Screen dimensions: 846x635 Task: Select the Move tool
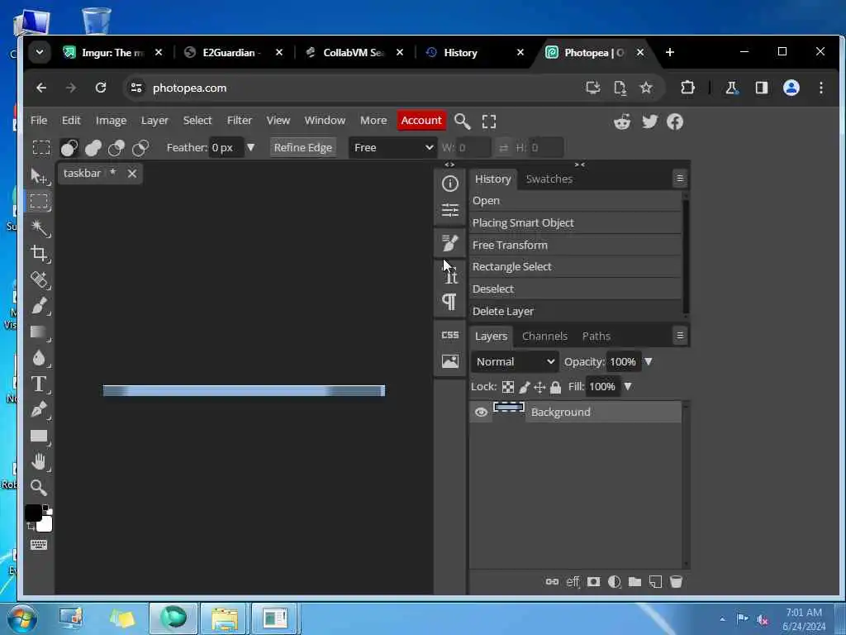(39, 176)
